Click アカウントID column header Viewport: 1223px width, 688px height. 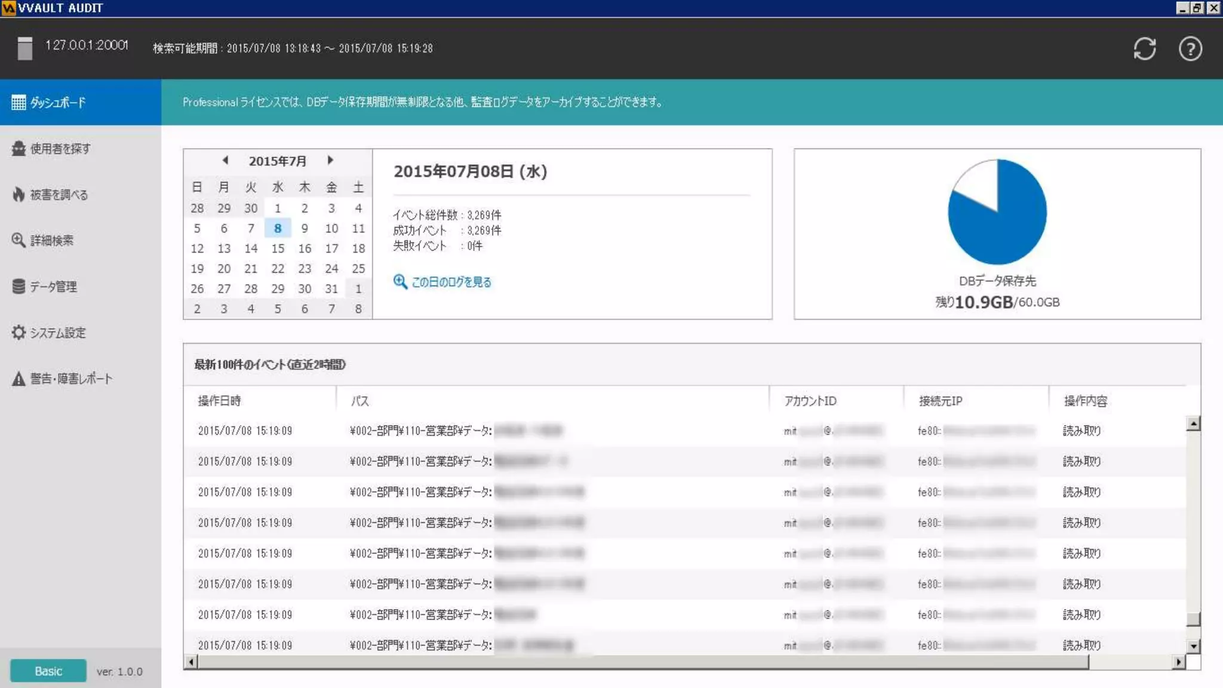tap(810, 401)
